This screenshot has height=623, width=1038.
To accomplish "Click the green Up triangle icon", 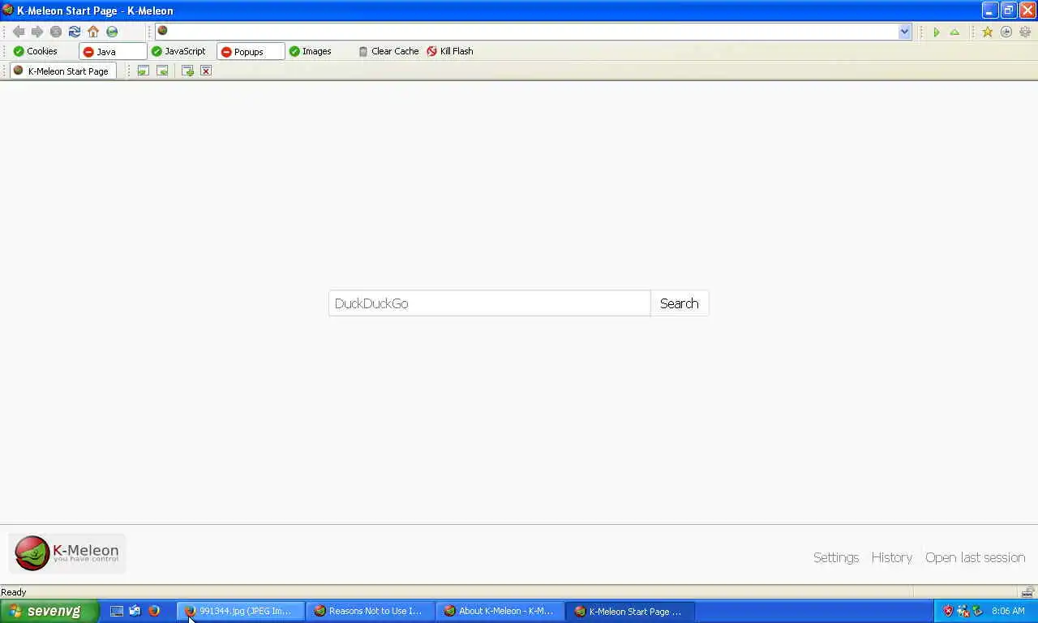I will click(954, 32).
